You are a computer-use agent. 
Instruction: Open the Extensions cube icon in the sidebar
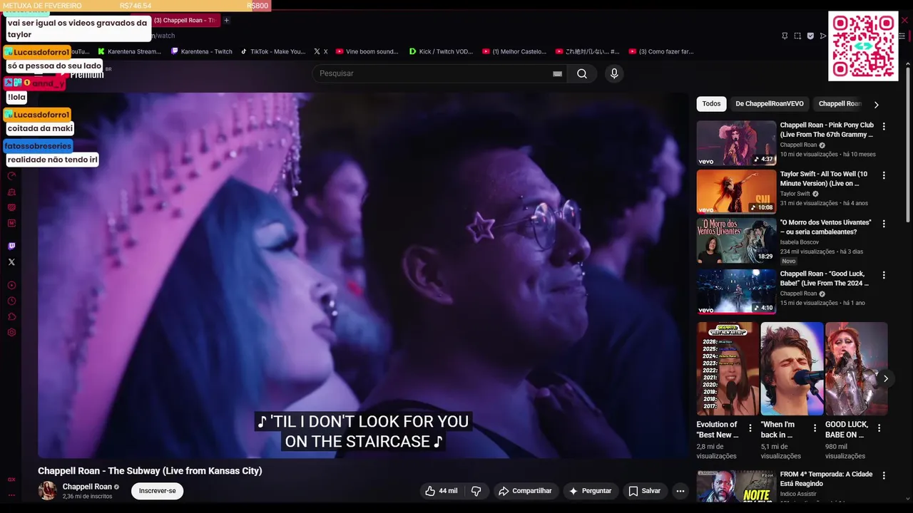point(11,316)
